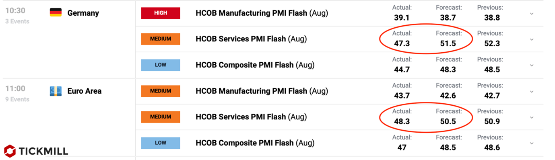Click the 10:30 time slot
This screenshot has width=555, height=160.
coord(15,11)
